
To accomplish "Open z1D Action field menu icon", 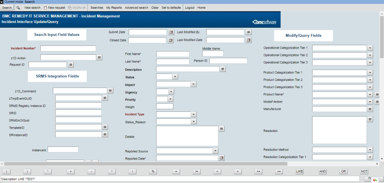I will [99, 57].
